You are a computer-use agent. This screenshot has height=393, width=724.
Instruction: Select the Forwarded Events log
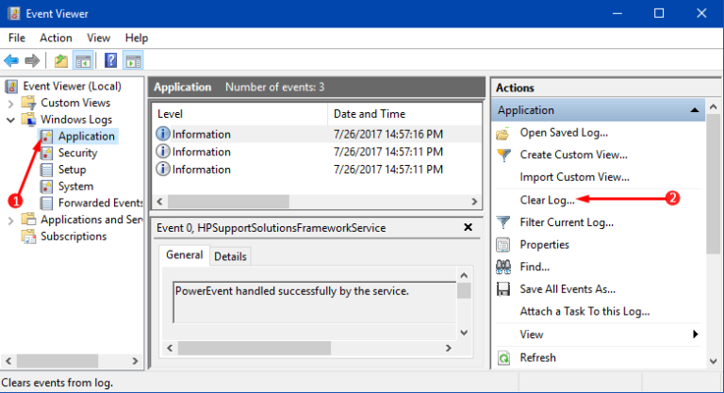click(100, 203)
